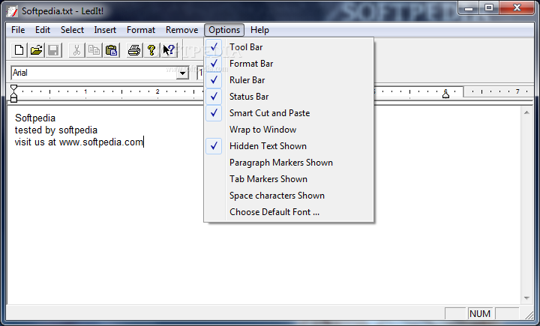The height and width of the screenshot is (326, 540).
Task: Click the yellow question mark About icon
Action: coord(151,50)
